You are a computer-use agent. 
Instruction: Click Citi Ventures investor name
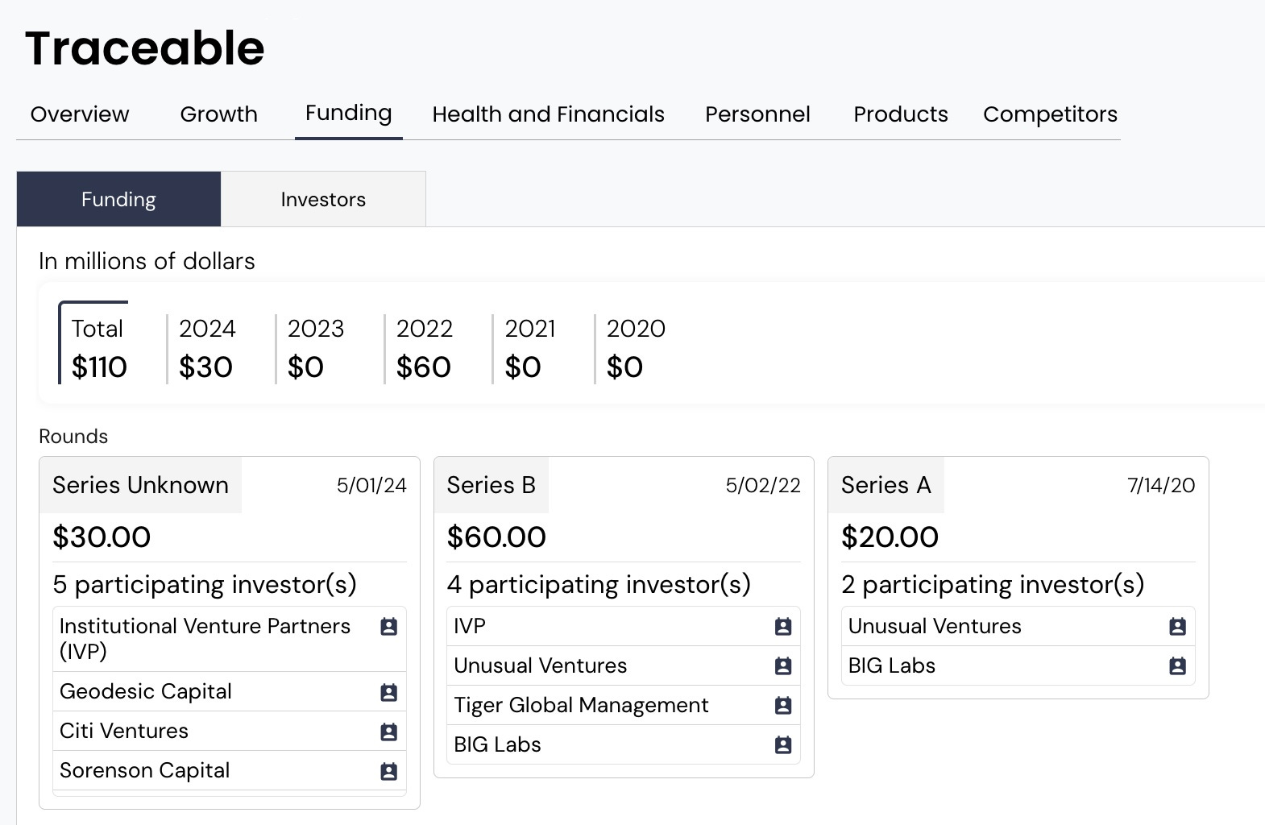pyautogui.click(x=124, y=731)
